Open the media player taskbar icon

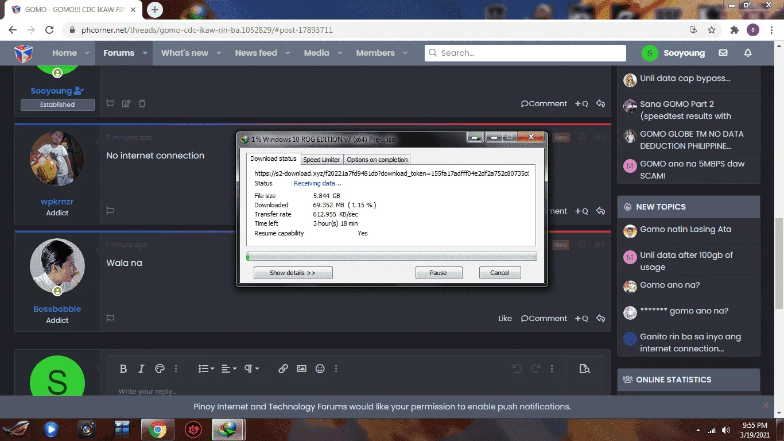[51, 429]
